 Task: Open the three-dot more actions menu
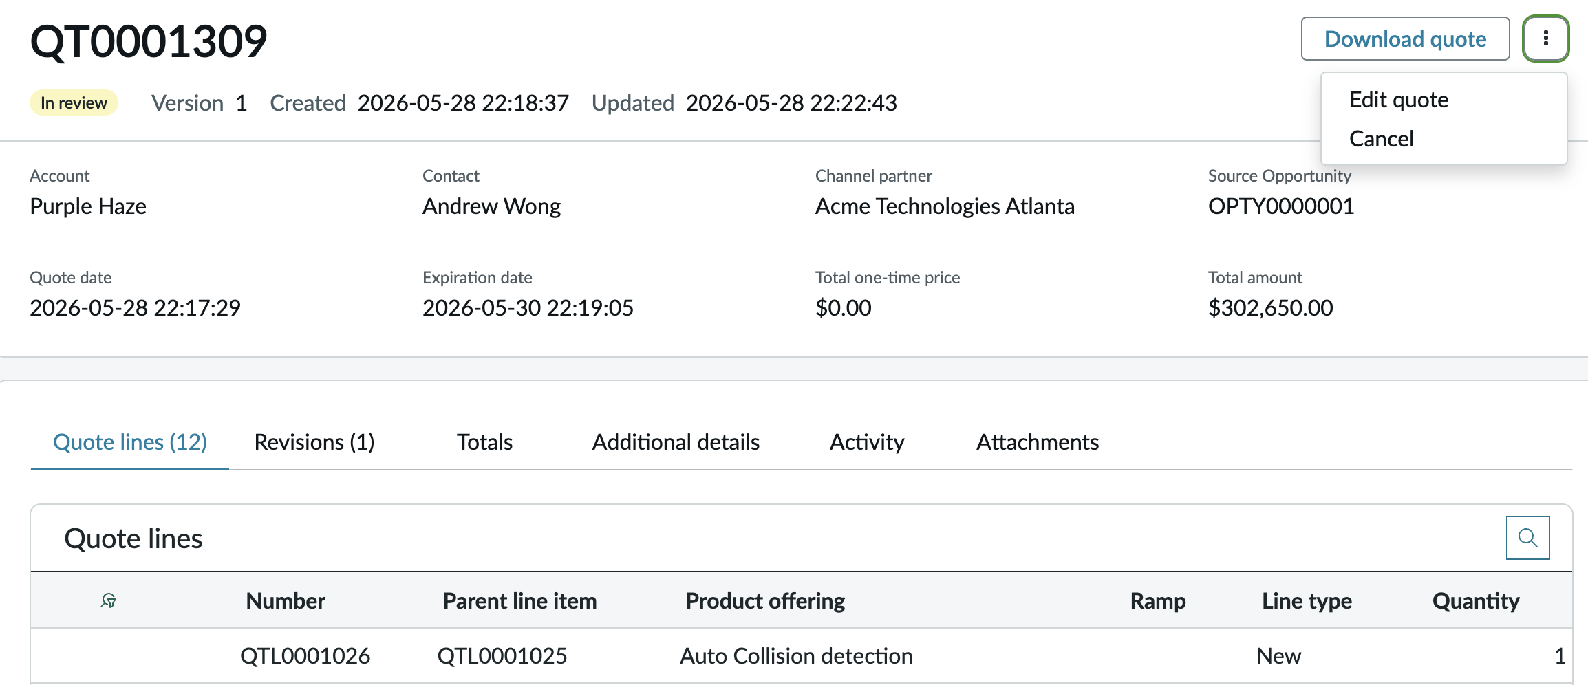[x=1545, y=39]
